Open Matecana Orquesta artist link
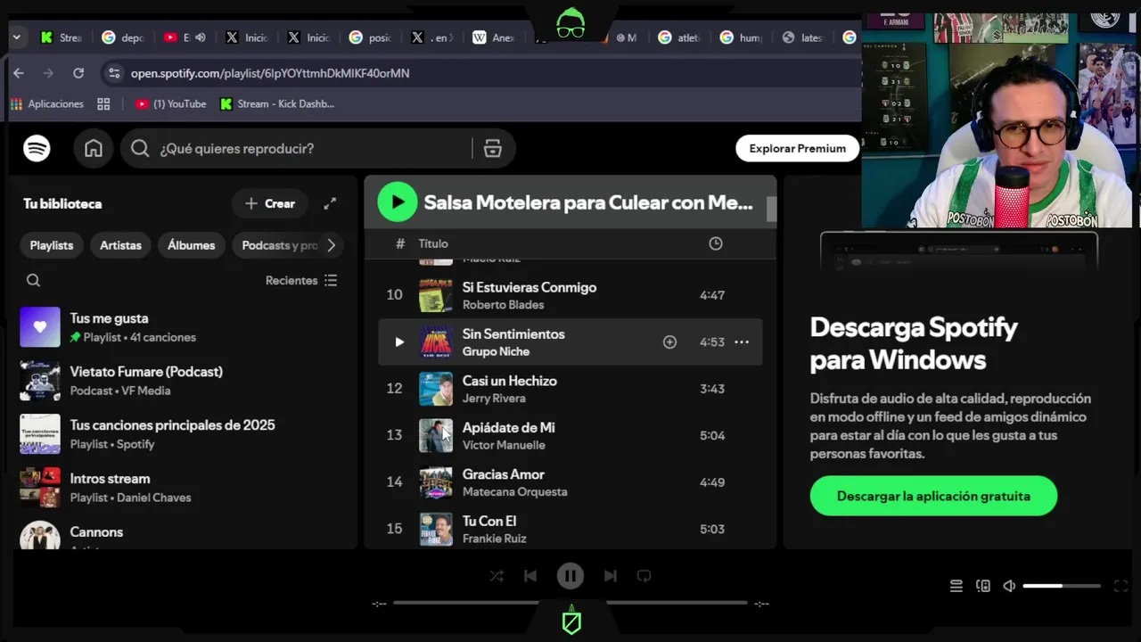Viewport: 1141px width, 642px height. [514, 491]
